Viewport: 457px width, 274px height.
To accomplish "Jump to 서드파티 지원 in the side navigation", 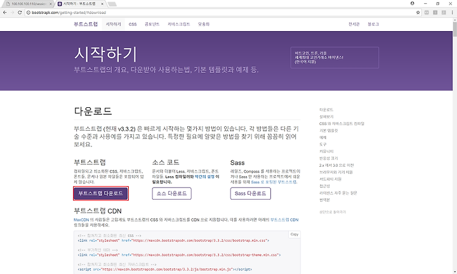I will tap(330, 179).
